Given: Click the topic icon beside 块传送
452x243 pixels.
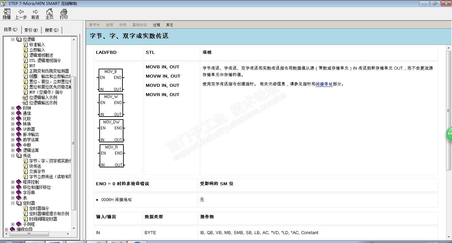Looking at the screenshot, I should coord(25,166).
